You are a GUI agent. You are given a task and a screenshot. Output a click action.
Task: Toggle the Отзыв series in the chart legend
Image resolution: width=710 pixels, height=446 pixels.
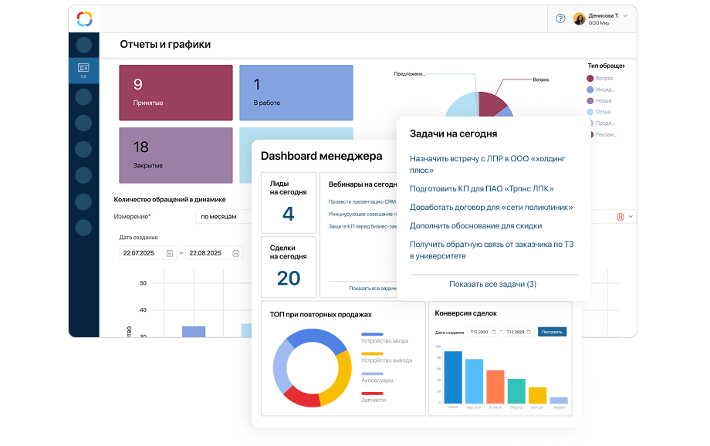590,112
